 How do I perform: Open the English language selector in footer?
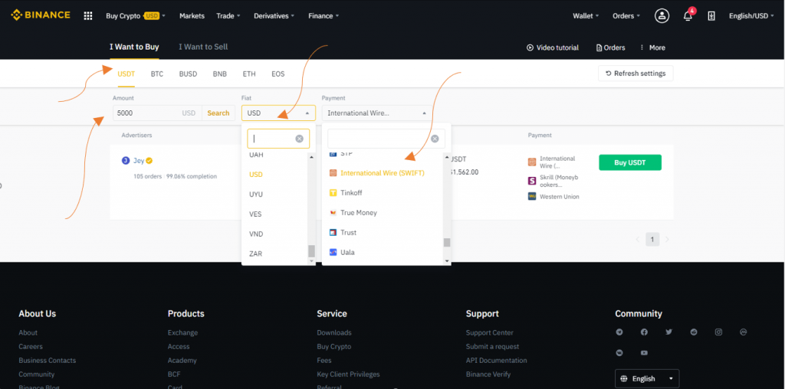[647, 378]
